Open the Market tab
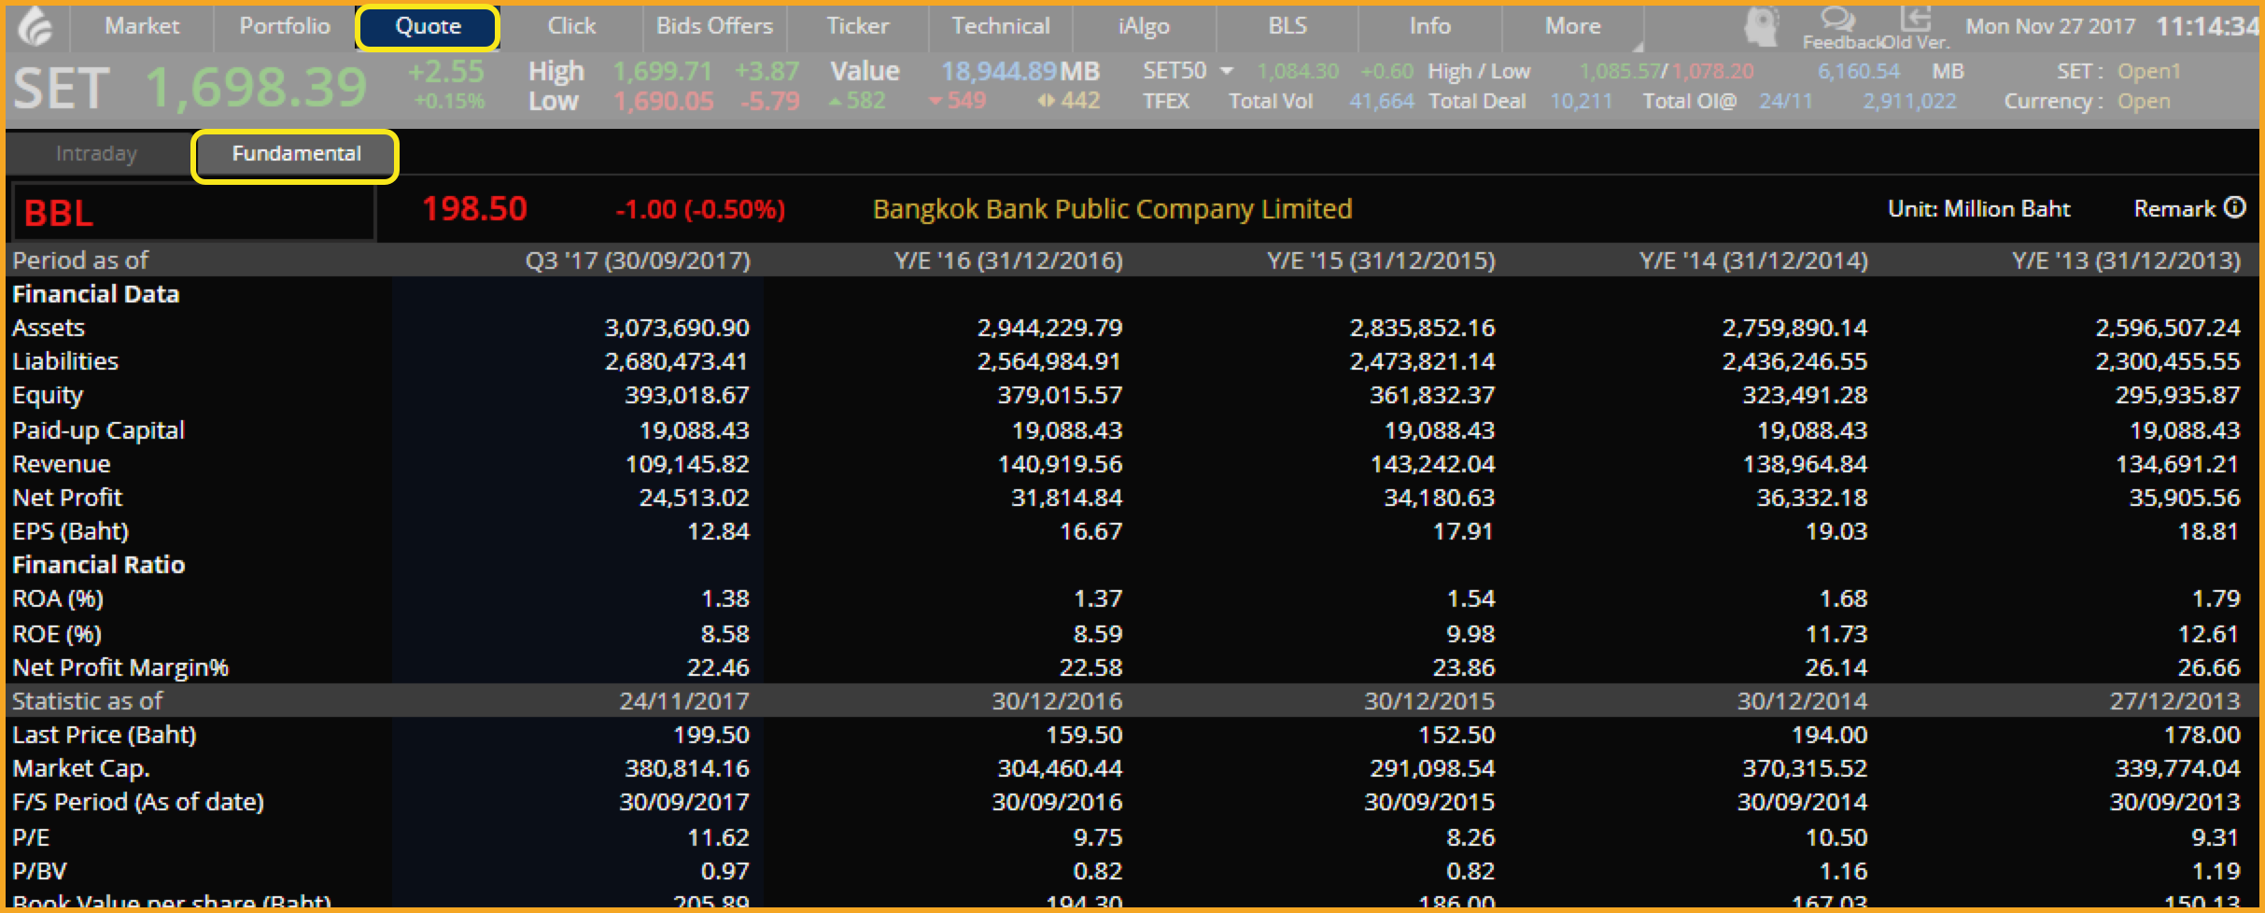 pyautogui.click(x=142, y=26)
